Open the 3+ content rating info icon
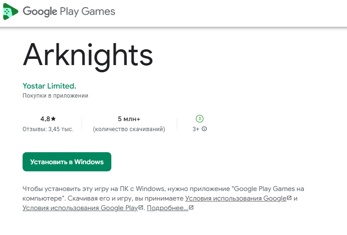The image size is (347, 235). [x=204, y=129]
